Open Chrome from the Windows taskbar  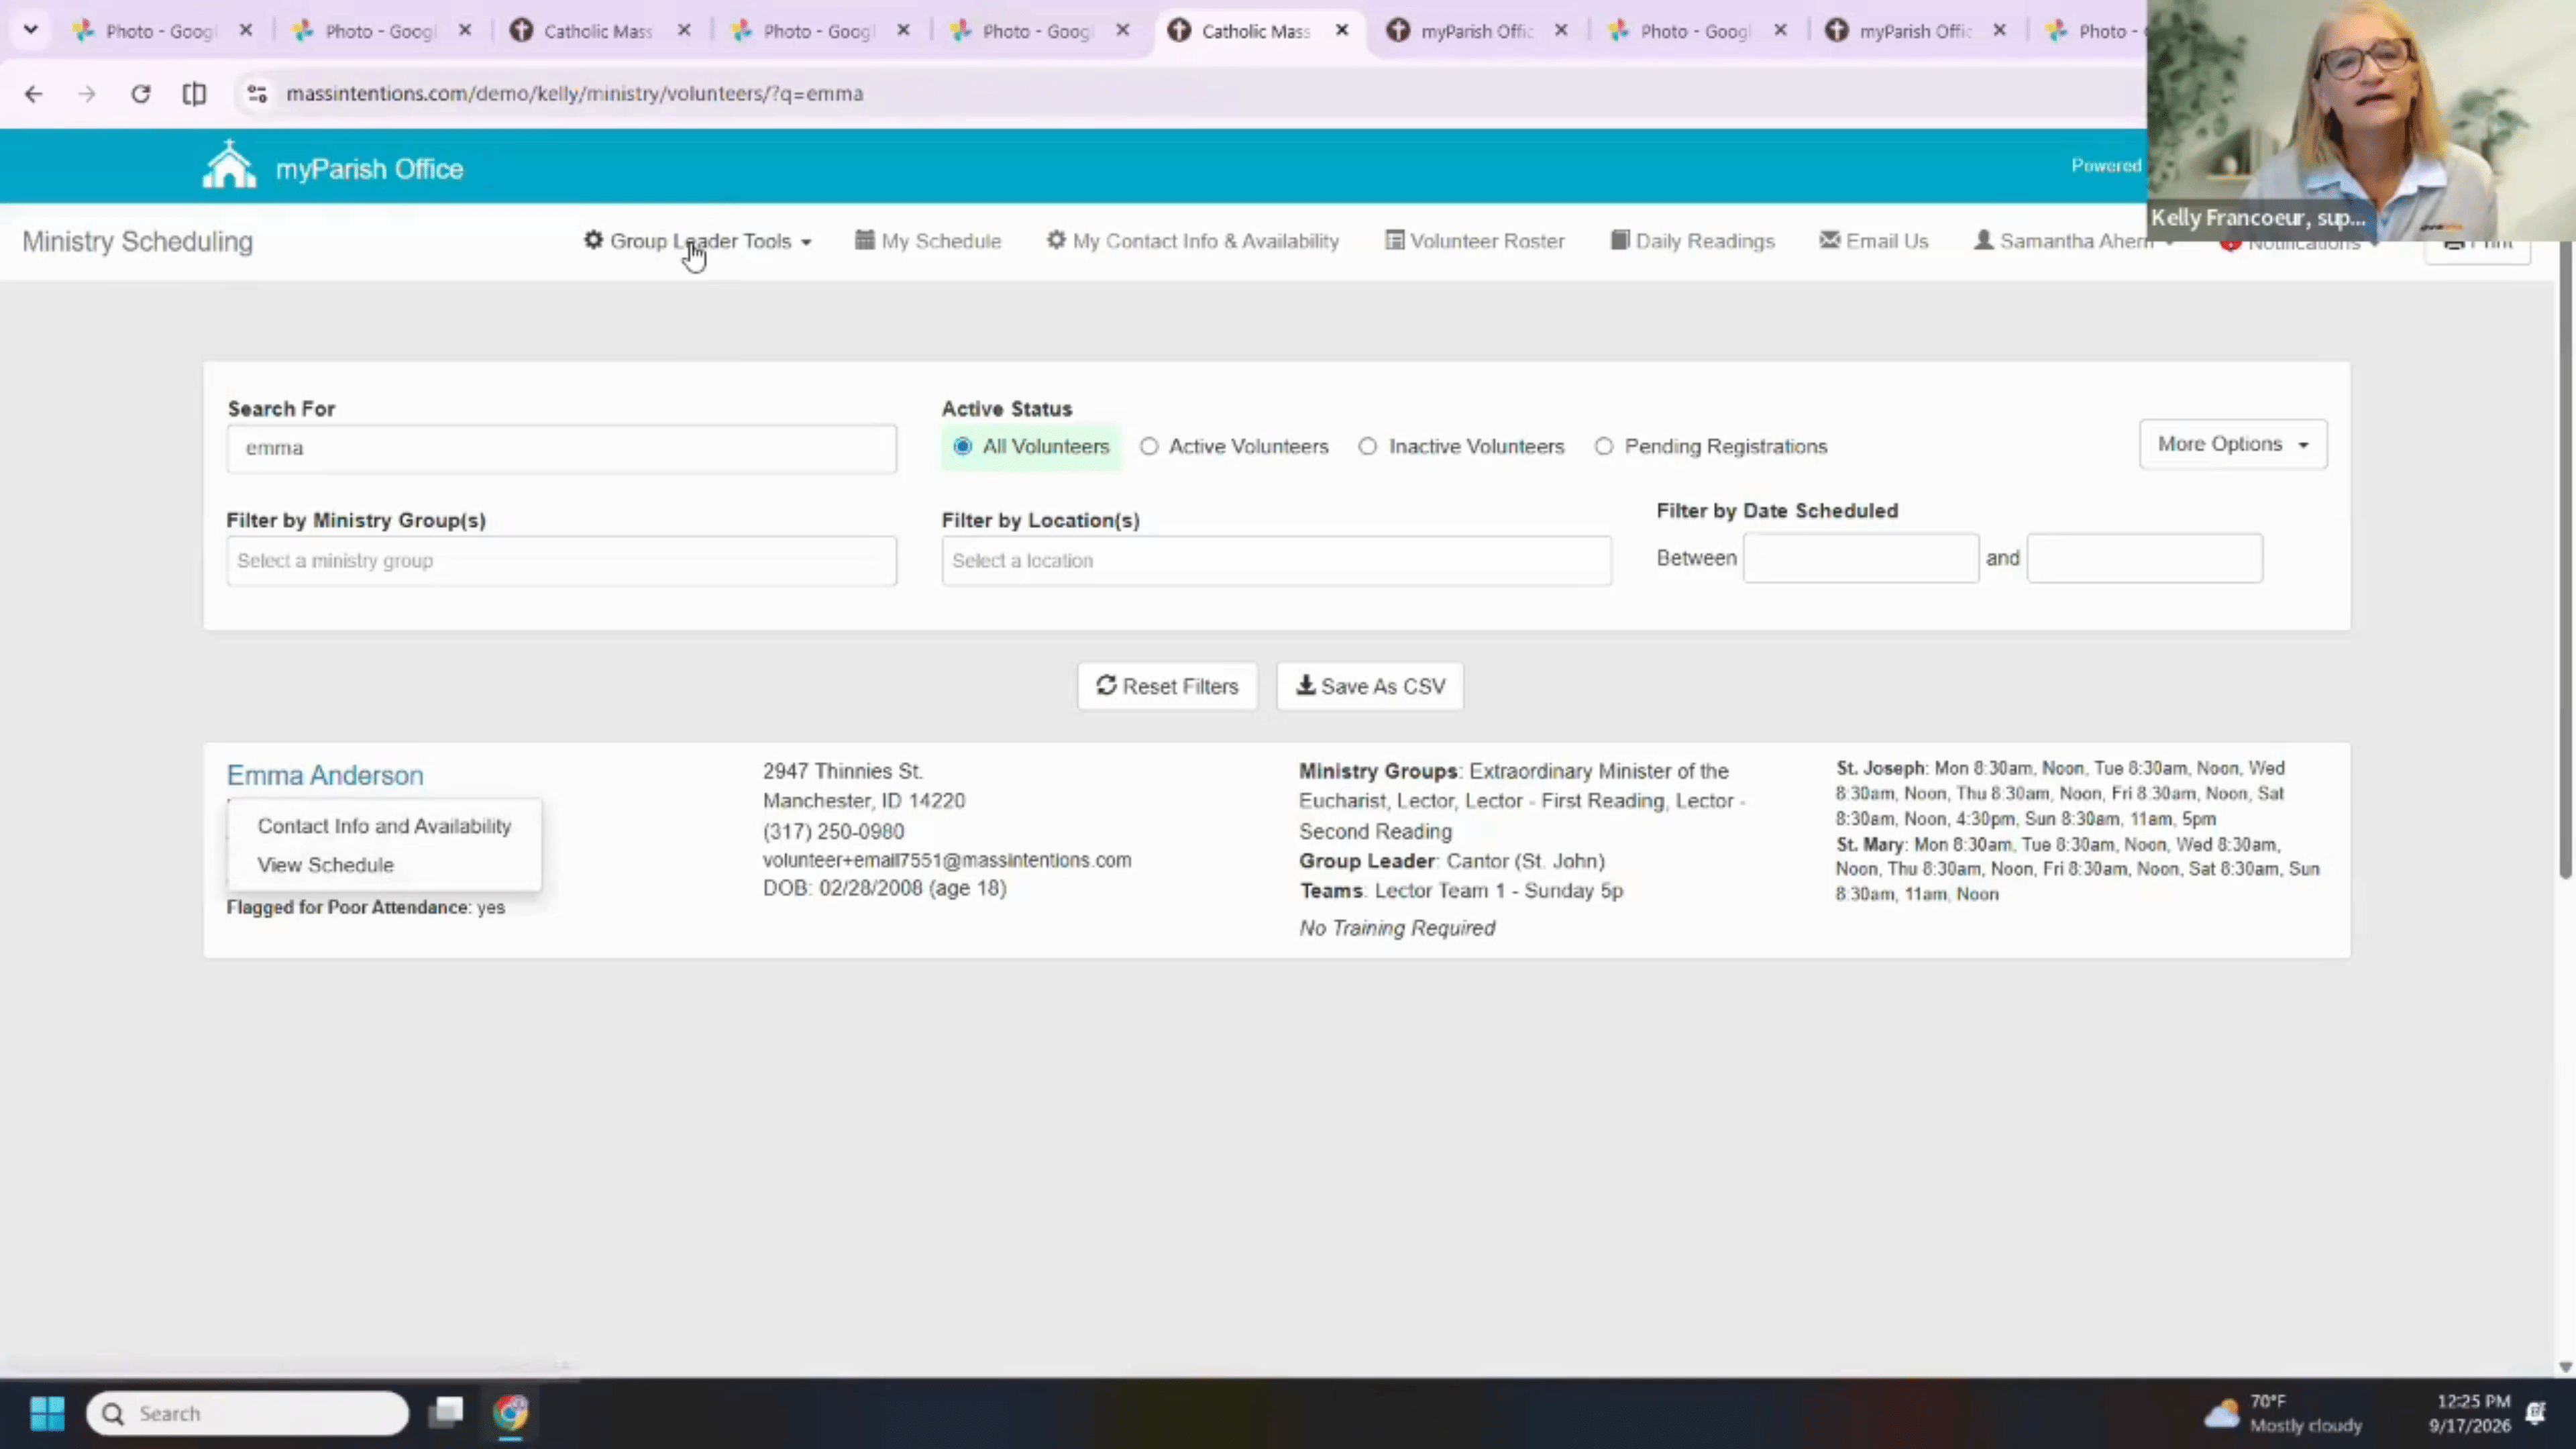(511, 1413)
